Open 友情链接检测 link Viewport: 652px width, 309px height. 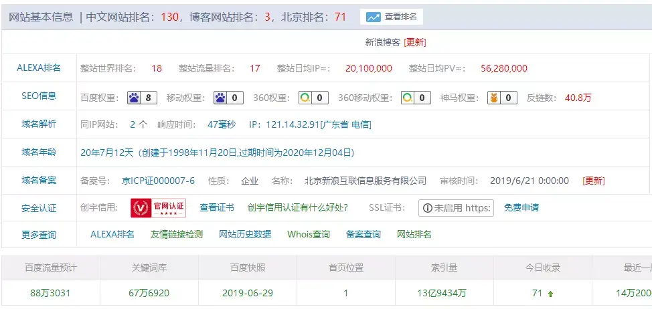(x=177, y=234)
